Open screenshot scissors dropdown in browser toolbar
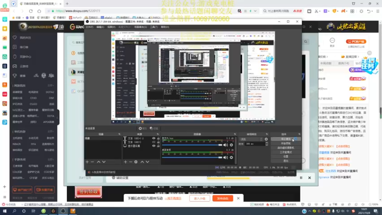 pos(319,11)
